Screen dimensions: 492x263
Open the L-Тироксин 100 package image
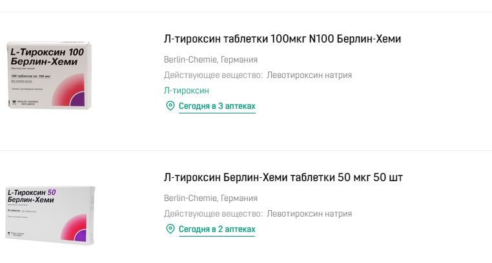coord(49,75)
